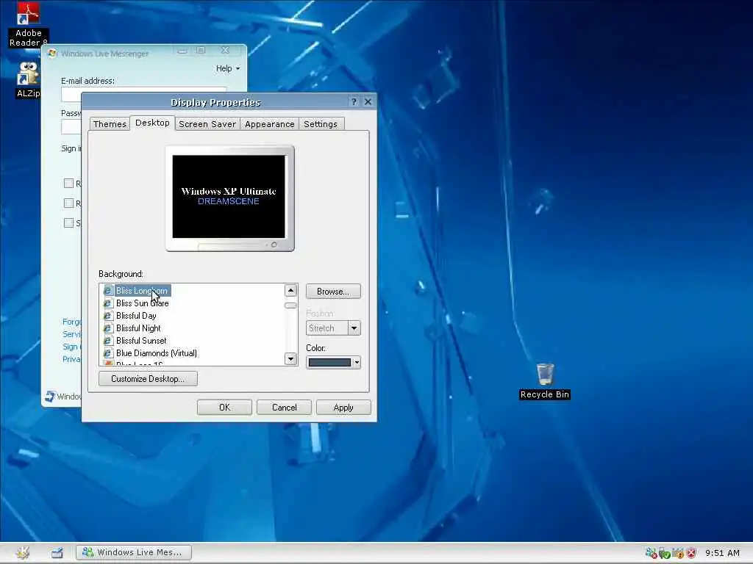Open the Settings tab

point(321,123)
